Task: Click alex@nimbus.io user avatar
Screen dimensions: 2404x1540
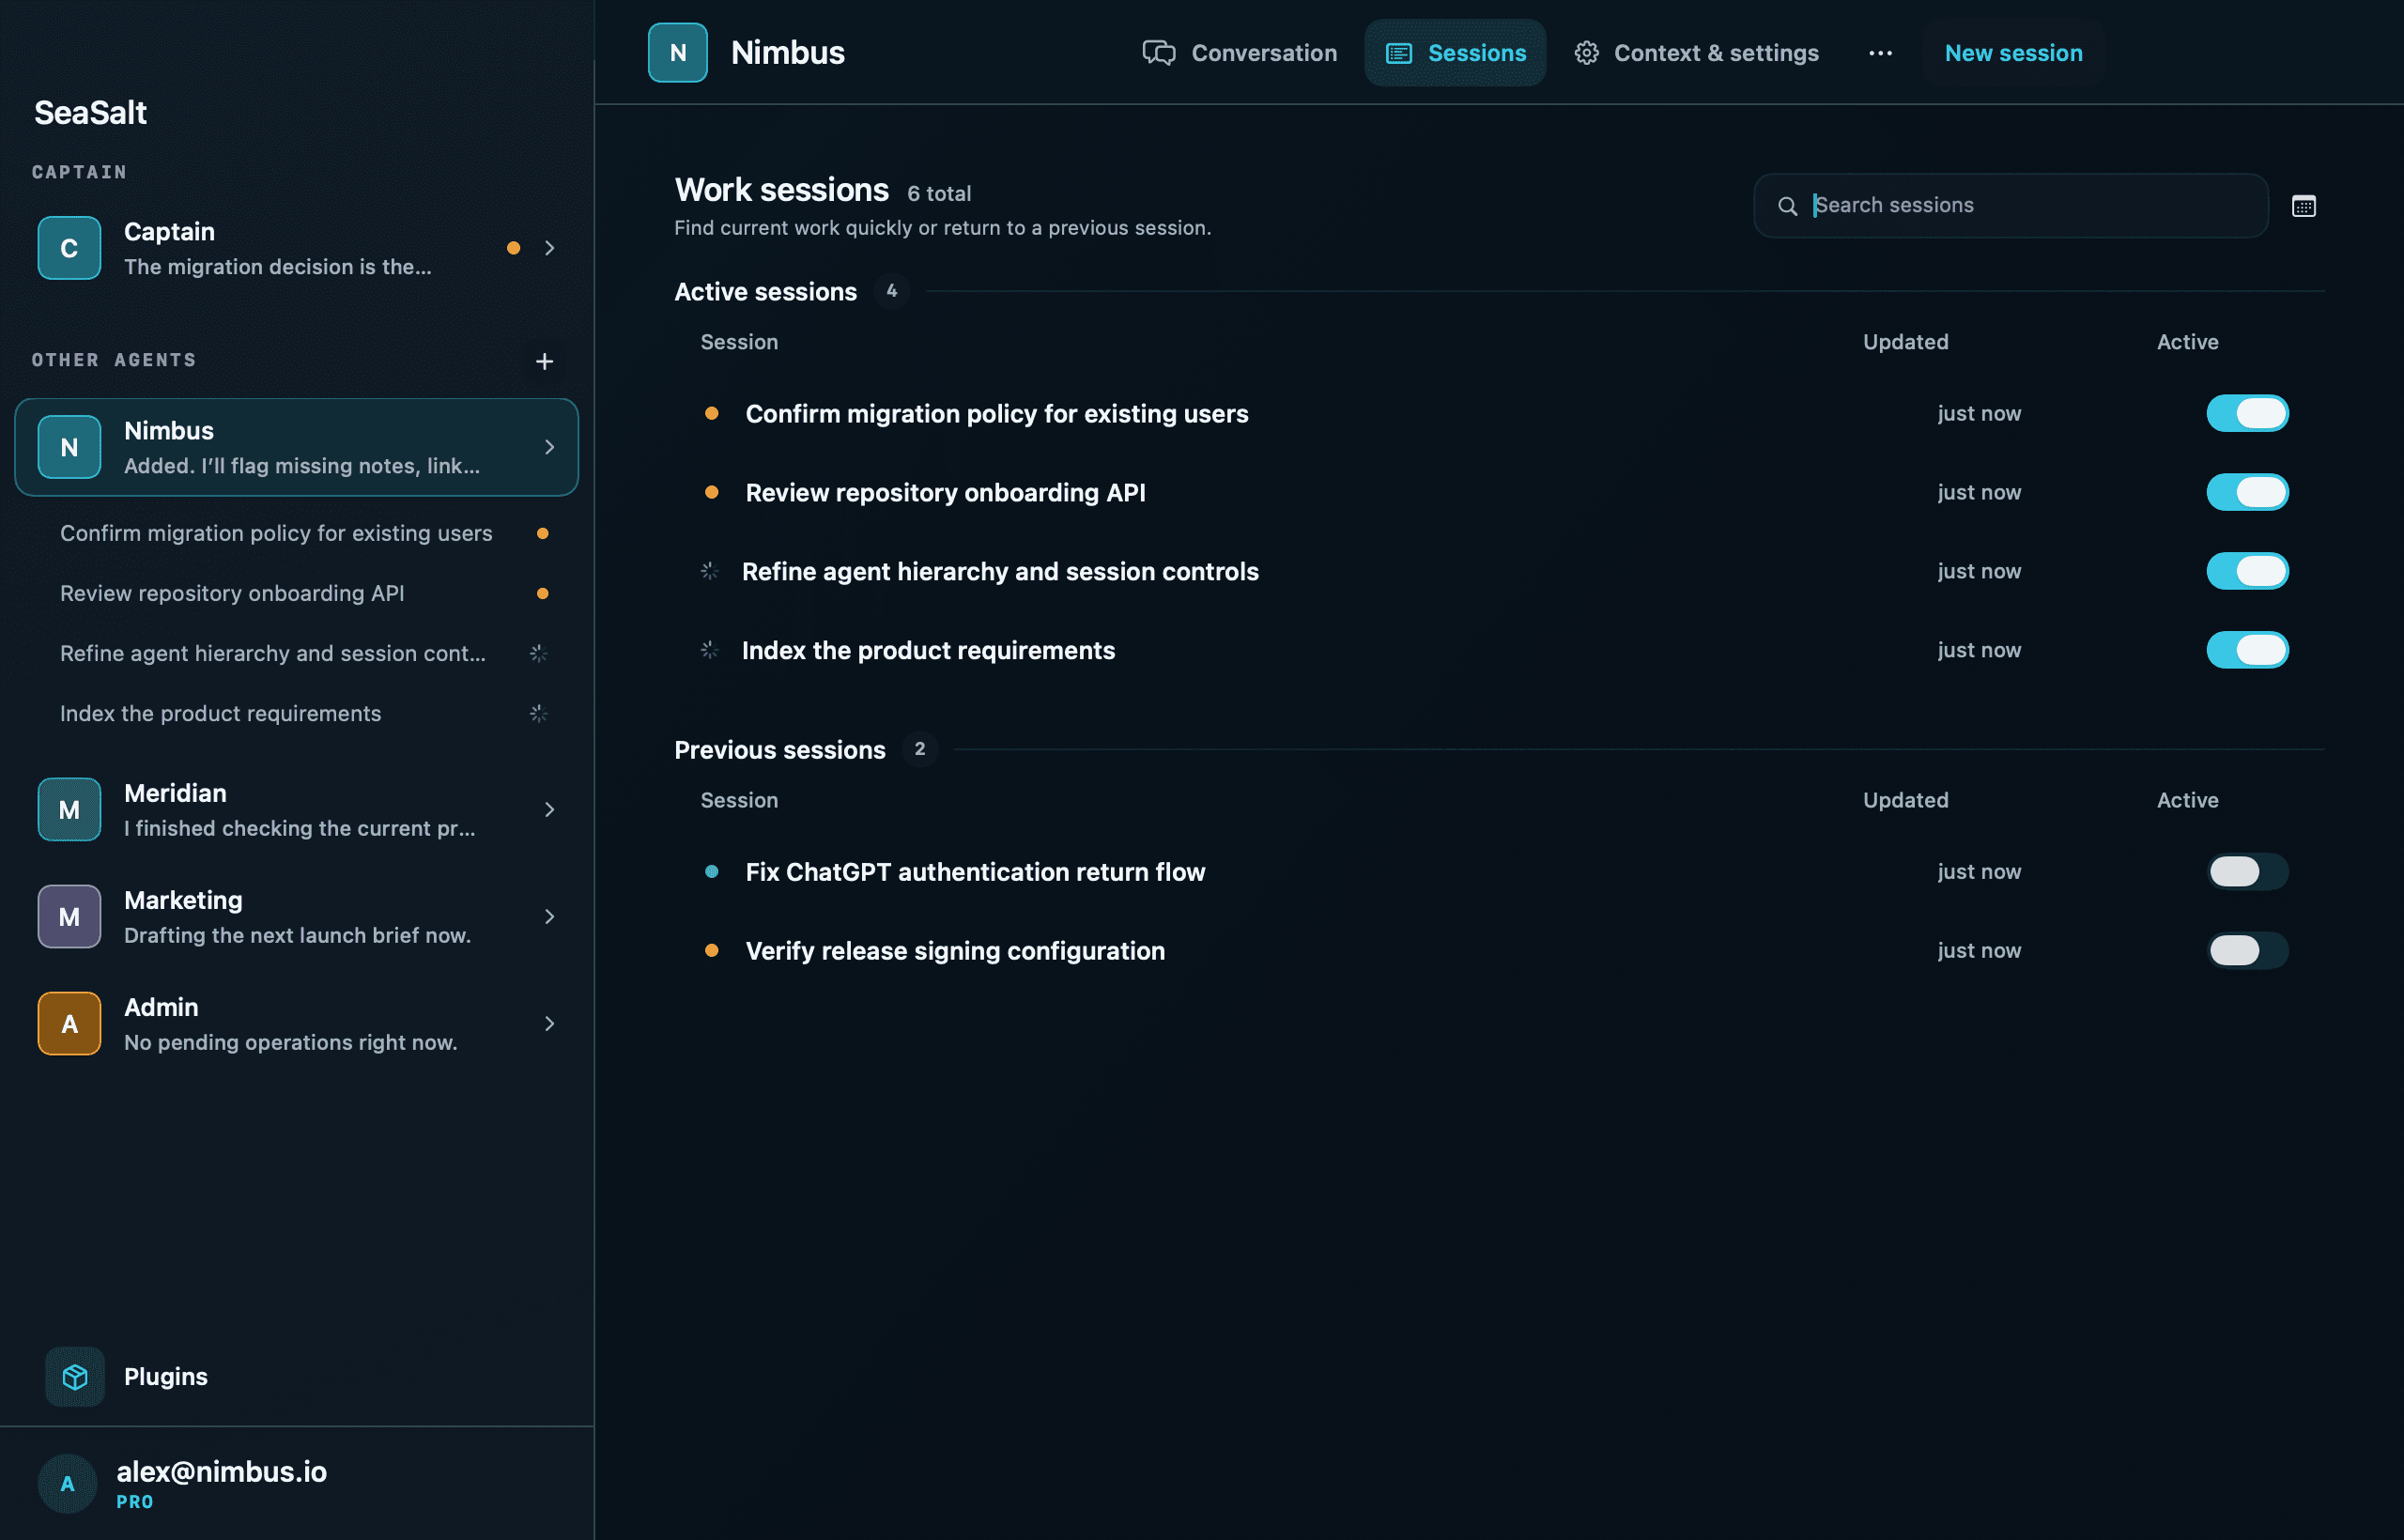Action: 67,1483
